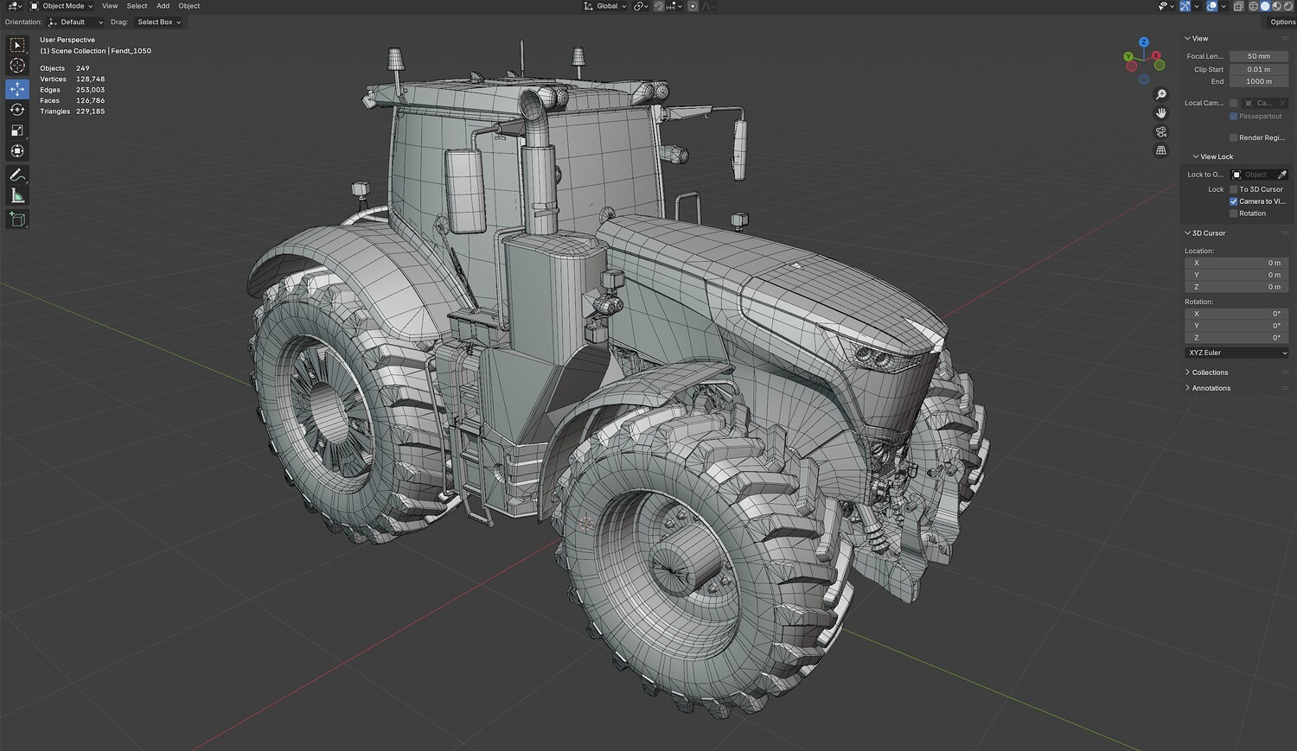Enable the Lock Rotation checkbox
Screen dimensions: 1297x751
tap(1234, 213)
